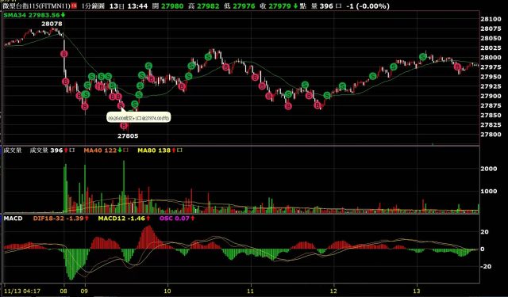Click the S marker just before 12 hour

327,95
